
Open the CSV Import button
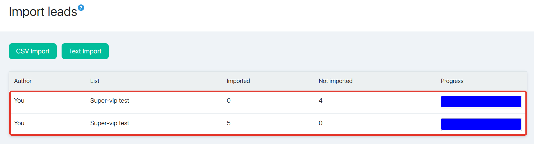click(33, 51)
